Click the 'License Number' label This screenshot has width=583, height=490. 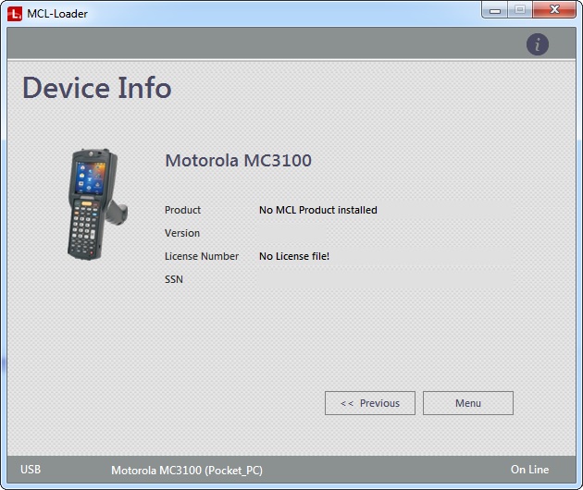[202, 256]
